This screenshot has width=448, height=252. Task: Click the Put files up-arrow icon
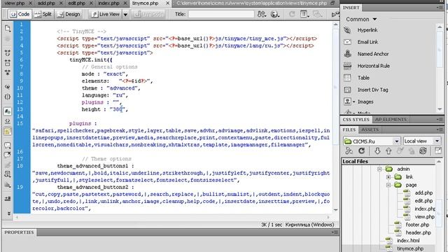click(388, 151)
